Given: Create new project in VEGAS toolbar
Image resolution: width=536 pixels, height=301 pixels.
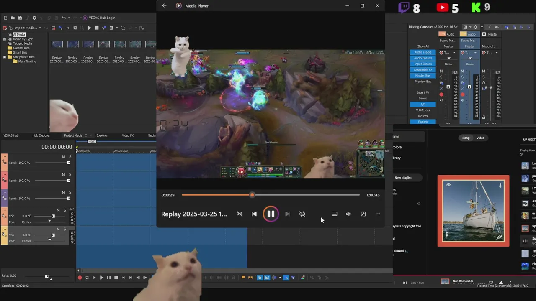Looking at the screenshot, I should [5, 18].
